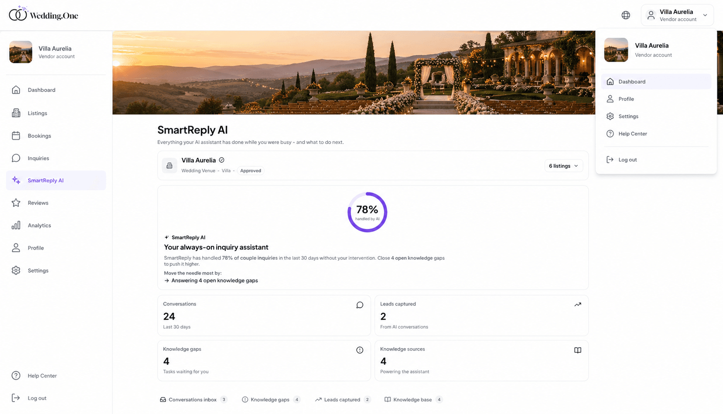Click the Help Center question icon in sidebar
Screen dimensions: 723x414
coord(16,376)
